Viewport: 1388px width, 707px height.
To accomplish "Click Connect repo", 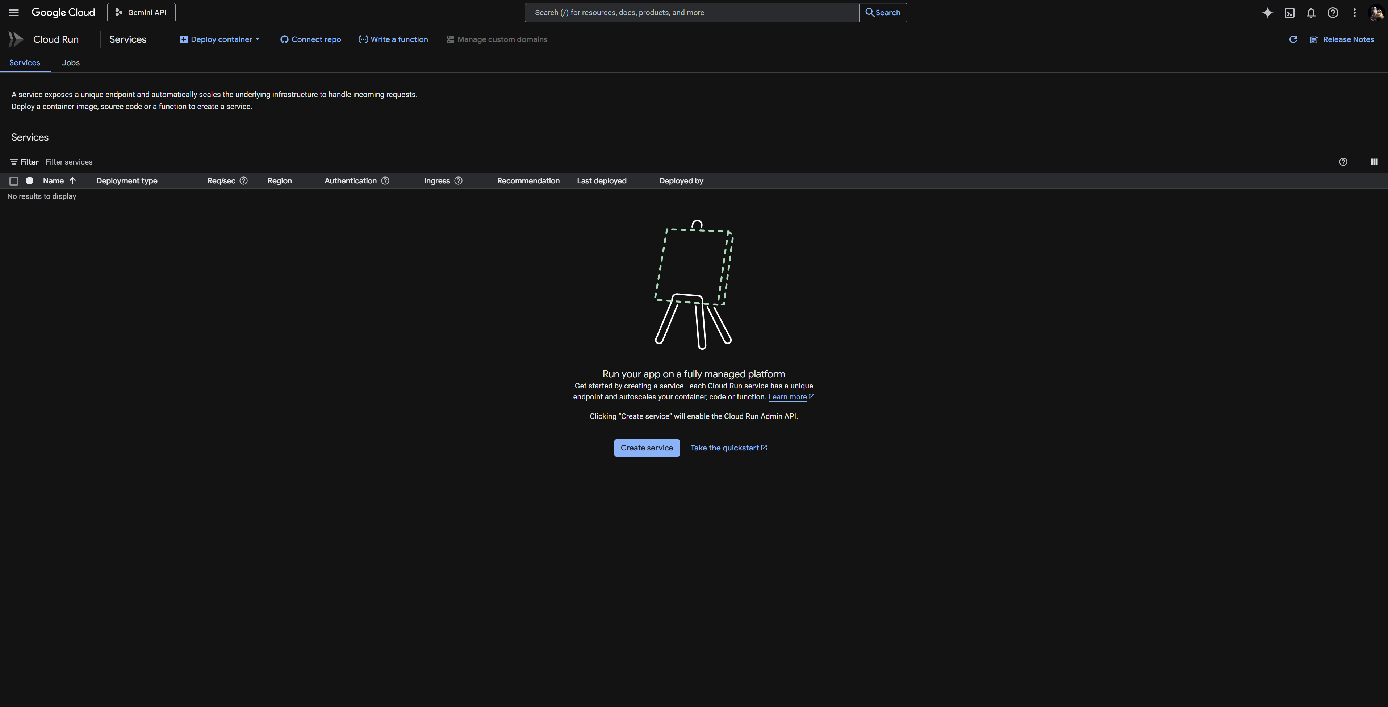I will (310, 39).
